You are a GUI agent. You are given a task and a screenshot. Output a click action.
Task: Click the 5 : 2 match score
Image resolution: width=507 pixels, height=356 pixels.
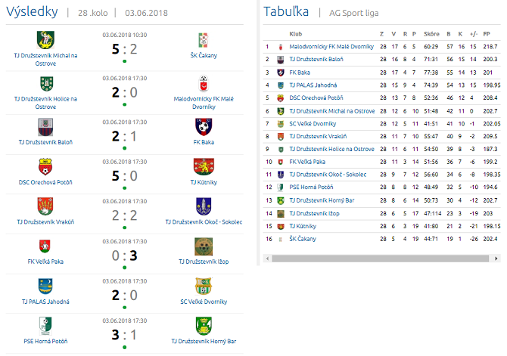point(124,49)
